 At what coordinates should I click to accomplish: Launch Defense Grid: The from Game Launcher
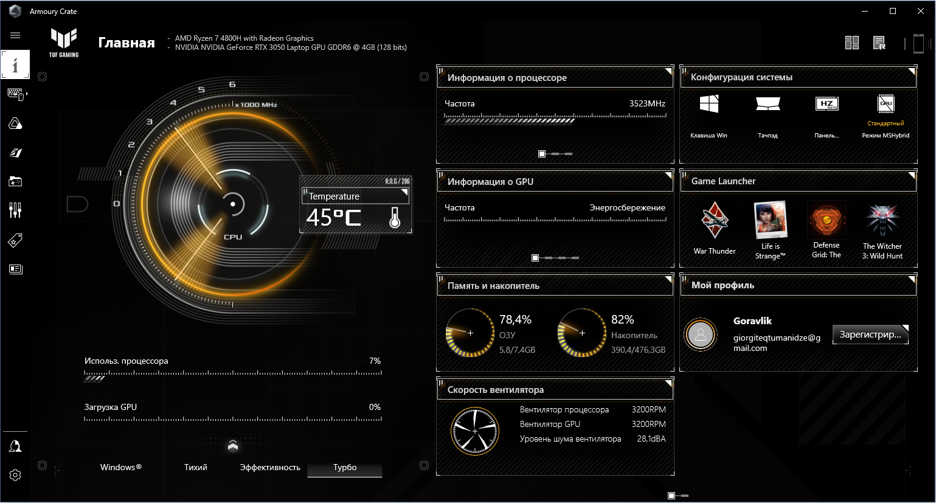tap(827, 230)
